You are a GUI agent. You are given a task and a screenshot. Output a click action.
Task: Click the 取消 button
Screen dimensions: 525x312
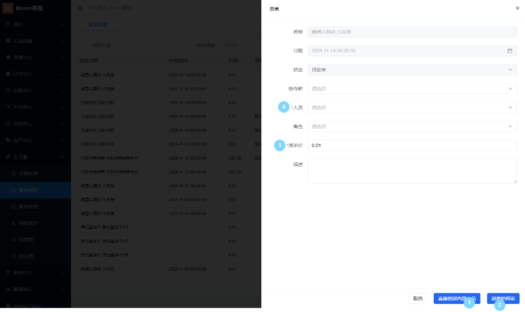[x=418, y=298]
